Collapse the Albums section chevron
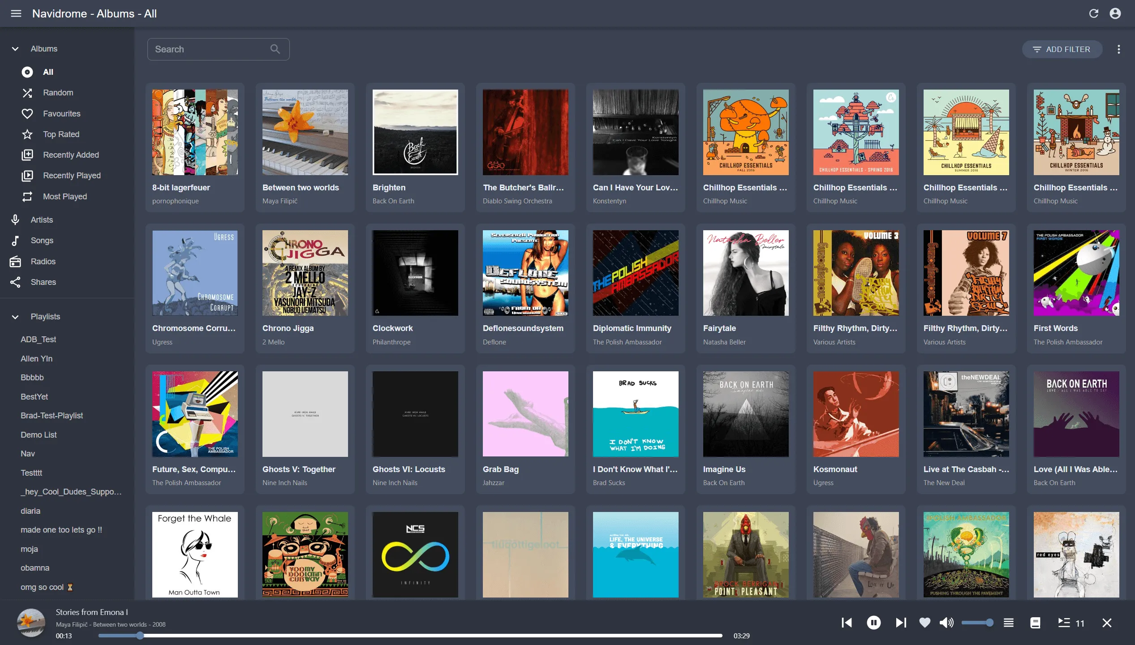Screen dimensions: 1135x645 point(15,49)
